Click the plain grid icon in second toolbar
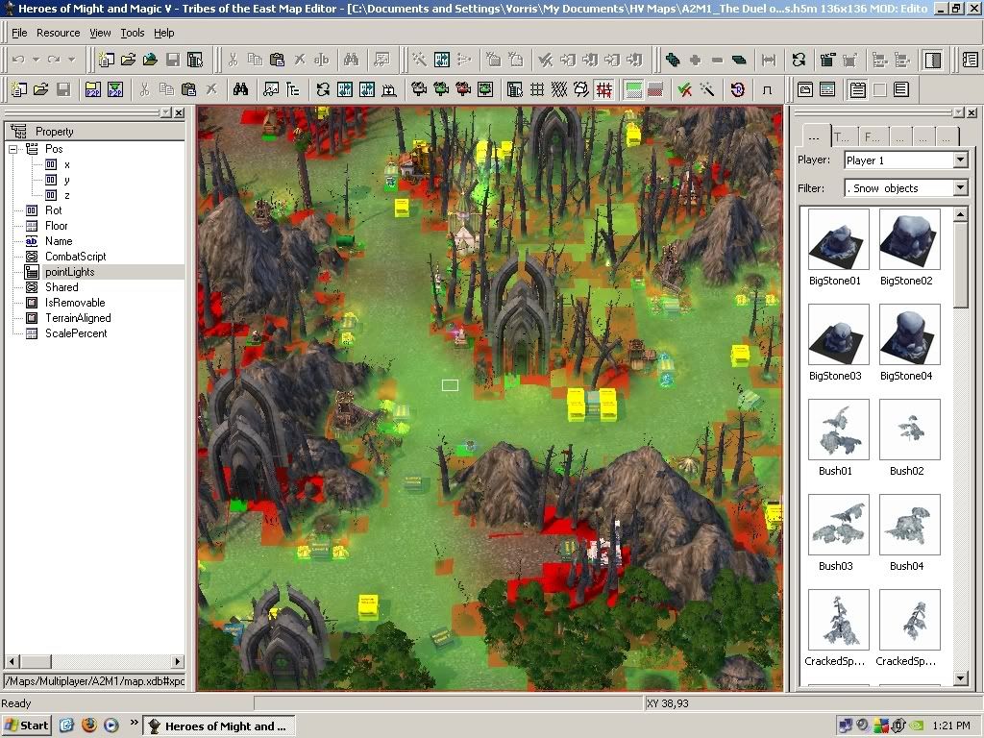The image size is (984, 738). (537, 90)
